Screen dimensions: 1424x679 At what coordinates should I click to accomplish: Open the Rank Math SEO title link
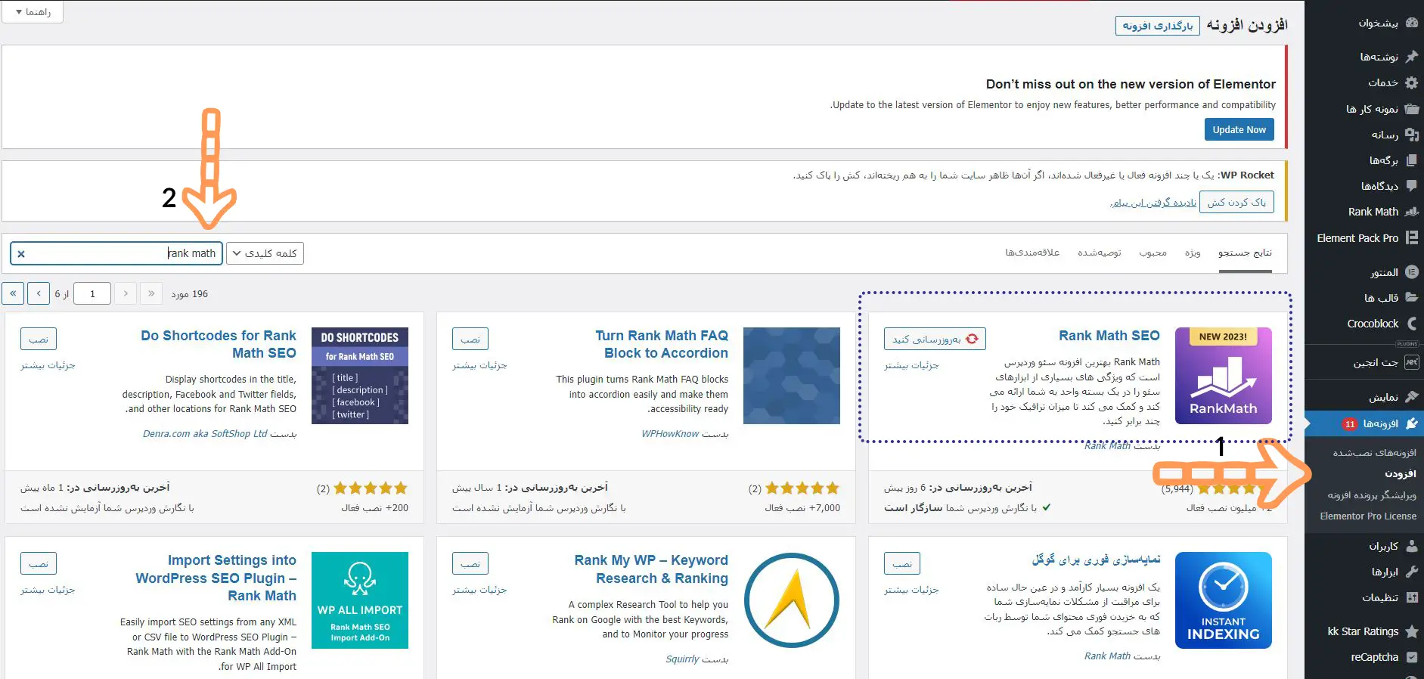(1109, 336)
